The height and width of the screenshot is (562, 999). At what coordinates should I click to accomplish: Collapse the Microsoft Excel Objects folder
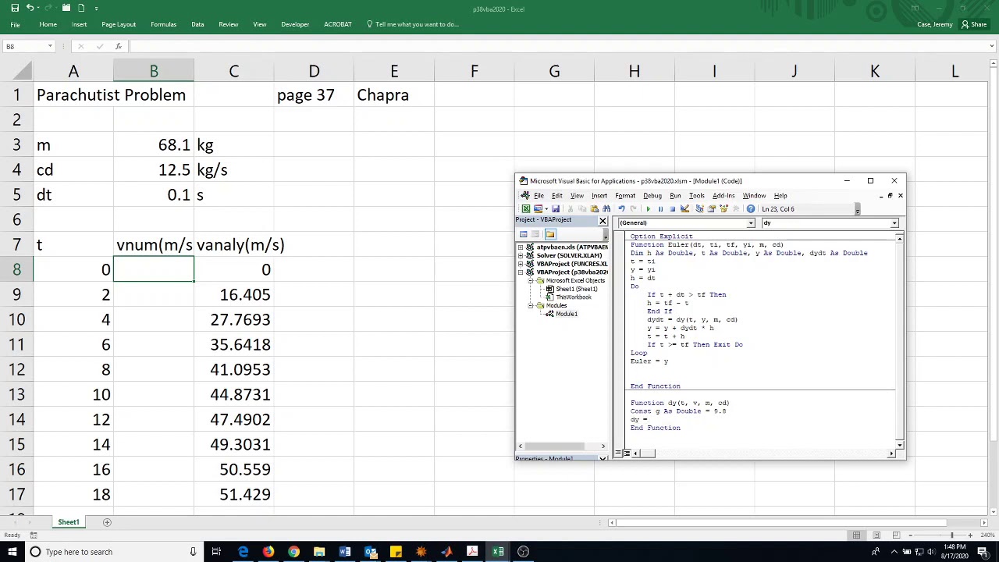click(x=531, y=281)
